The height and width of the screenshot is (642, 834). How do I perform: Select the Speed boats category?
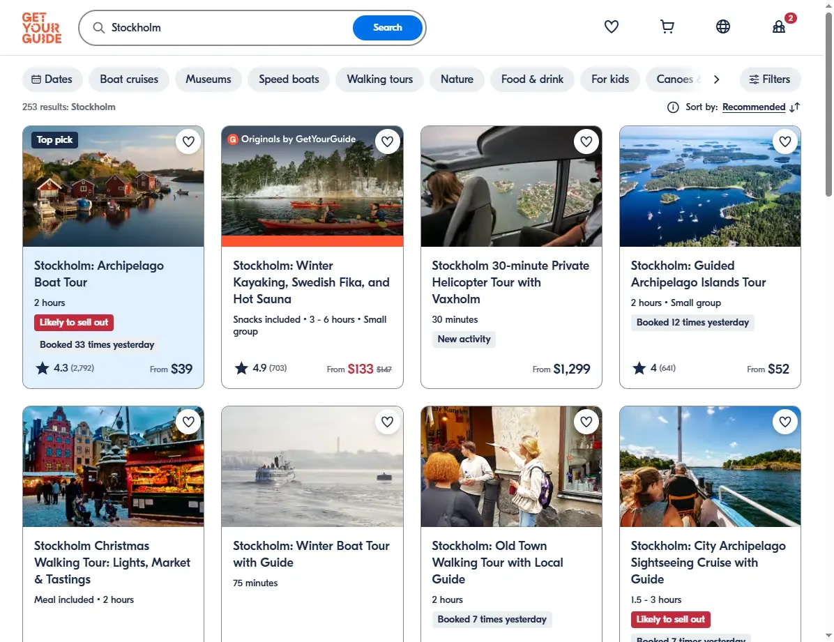coord(289,79)
